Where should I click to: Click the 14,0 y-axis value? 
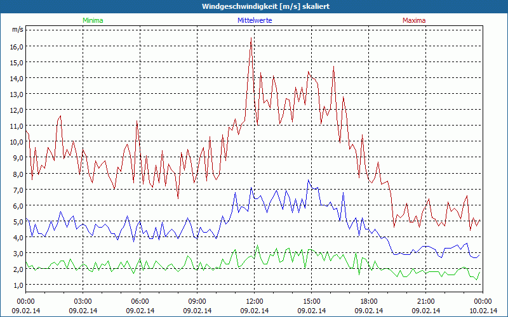17,78
